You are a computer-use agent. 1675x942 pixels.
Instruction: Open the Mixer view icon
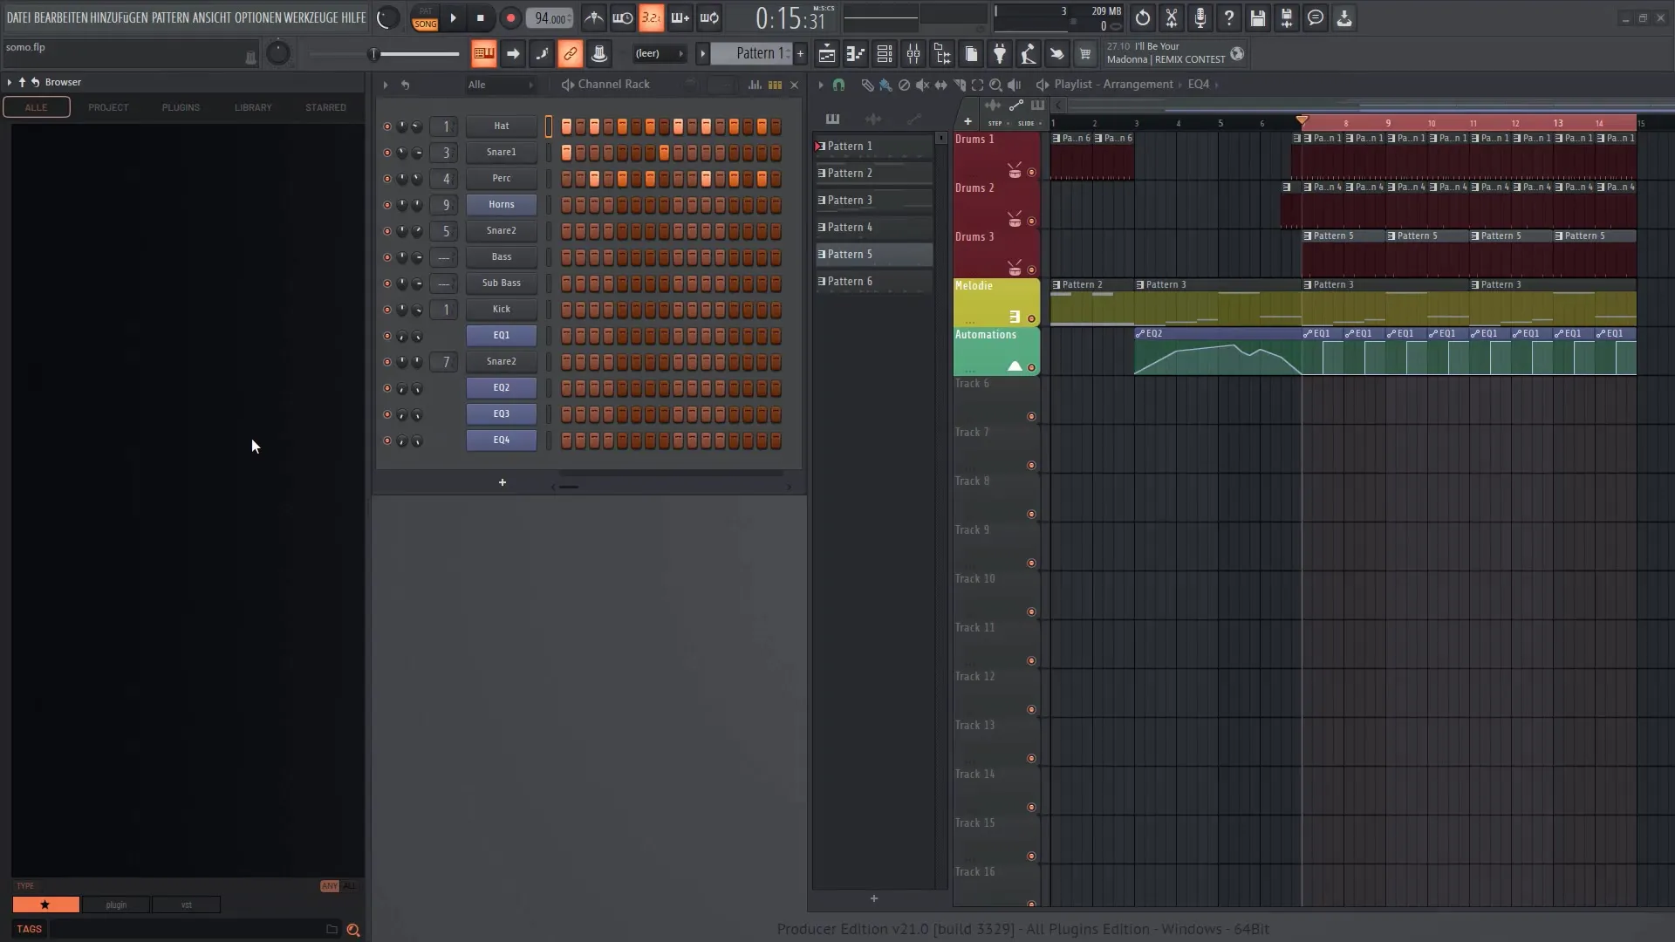[913, 54]
